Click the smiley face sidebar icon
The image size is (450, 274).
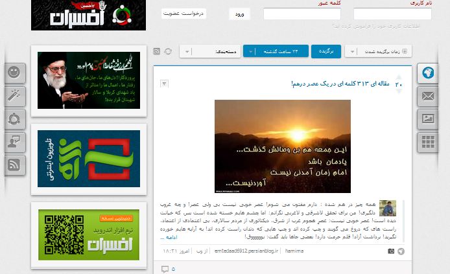15,73
